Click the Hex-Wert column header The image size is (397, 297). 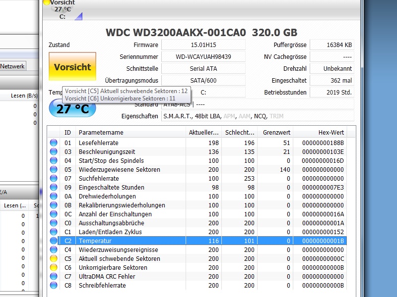click(x=320, y=132)
